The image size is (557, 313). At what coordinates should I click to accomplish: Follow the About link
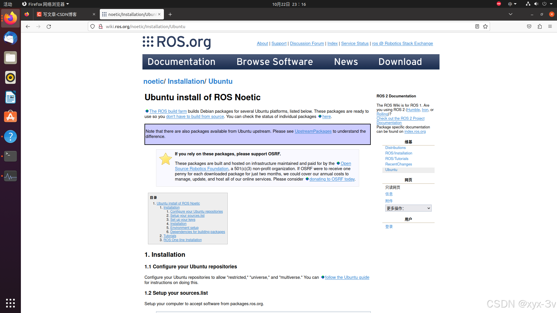tap(262, 43)
